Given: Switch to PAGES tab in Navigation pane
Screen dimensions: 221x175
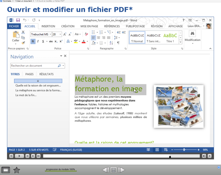Looking at the screenshot, I should pos(29,74).
